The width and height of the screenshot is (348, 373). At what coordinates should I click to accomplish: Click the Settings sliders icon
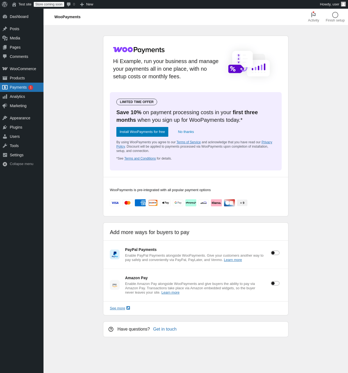(x=5, y=155)
